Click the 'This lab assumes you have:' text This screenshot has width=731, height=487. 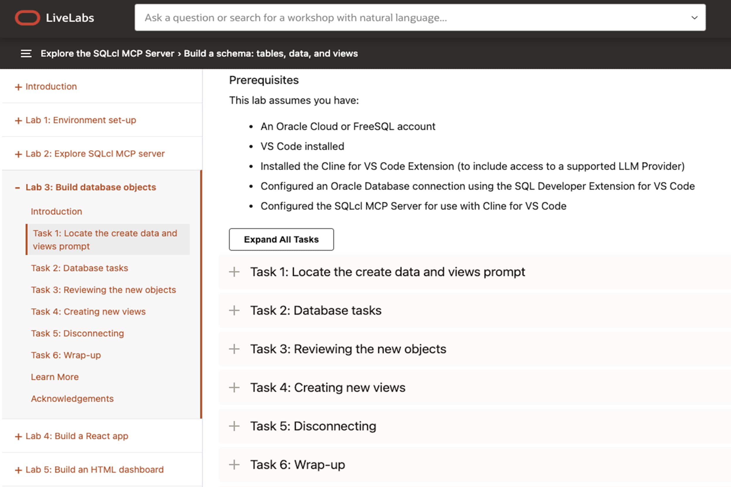click(x=294, y=100)
